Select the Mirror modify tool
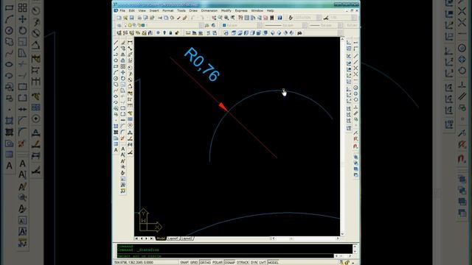The width and height of the screenshot is (472, 265). point(123,54)
